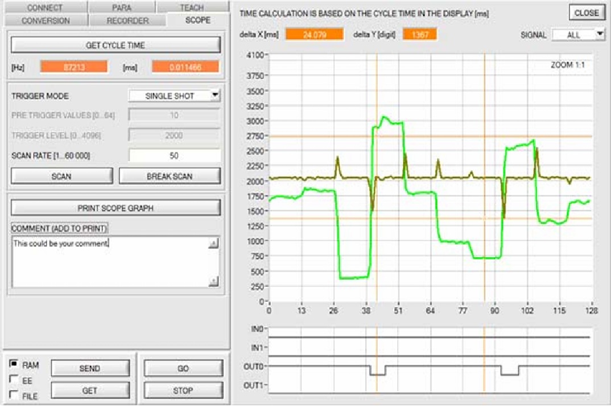Click inside the comment text box
The height and width of the screenshot is (407, 611).
(111, 262)
